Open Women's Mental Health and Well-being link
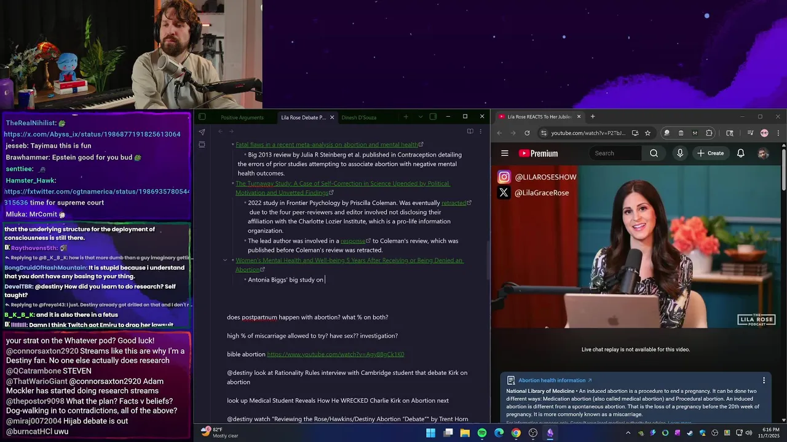The width and height of the screenshot is (787, 442). (x=349, y=265)
